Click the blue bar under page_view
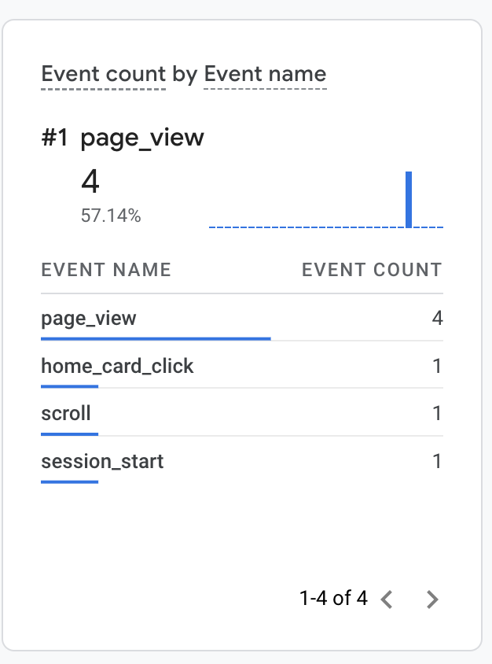This screenshot has height=664, width=492. click(x=156, y=339)
